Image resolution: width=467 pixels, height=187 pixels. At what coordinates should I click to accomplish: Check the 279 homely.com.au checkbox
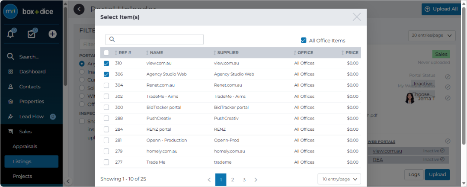tap(106, 151)
